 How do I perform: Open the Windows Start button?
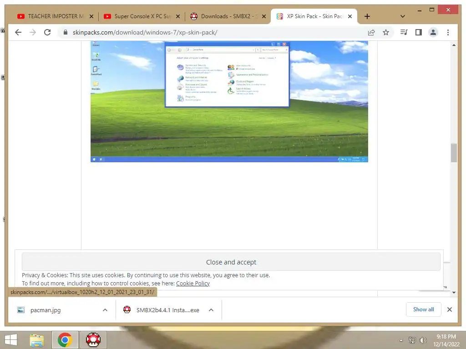click(x=11, y=340)
